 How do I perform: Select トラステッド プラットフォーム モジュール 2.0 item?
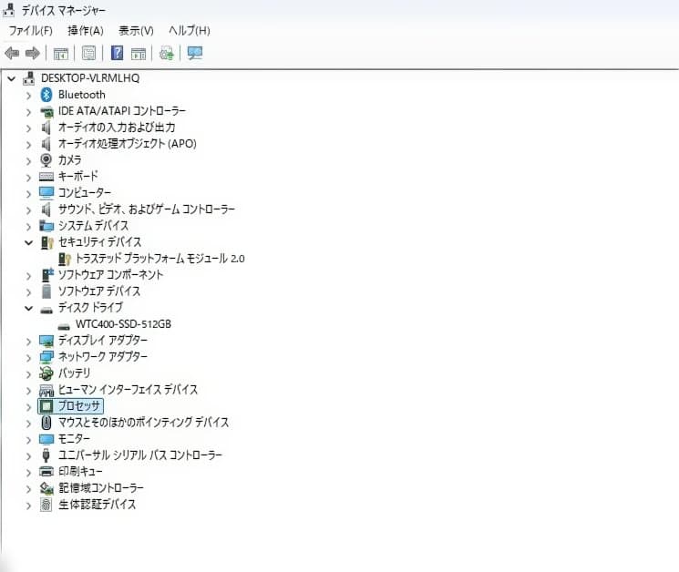coord(159,259)
